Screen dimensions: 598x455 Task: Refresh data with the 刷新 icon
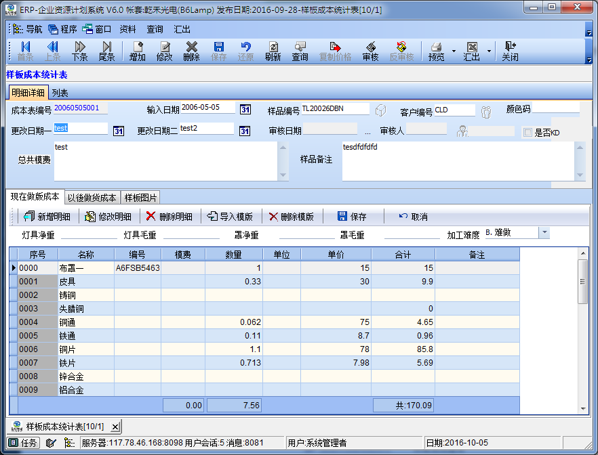(x=273, y=51)
